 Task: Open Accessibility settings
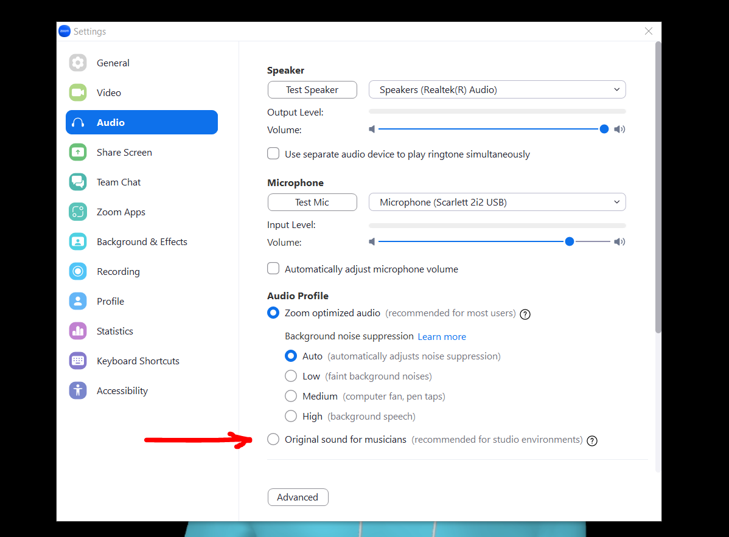tap(141, 390)
